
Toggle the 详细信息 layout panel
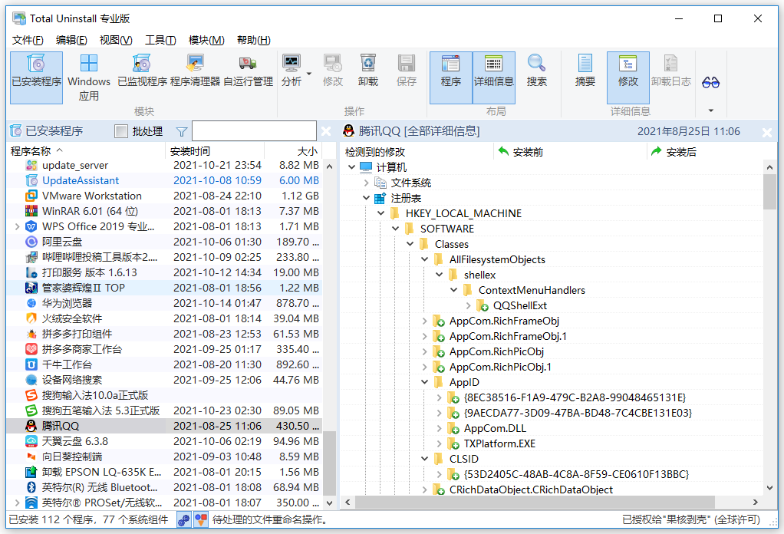tap(493, 77)
